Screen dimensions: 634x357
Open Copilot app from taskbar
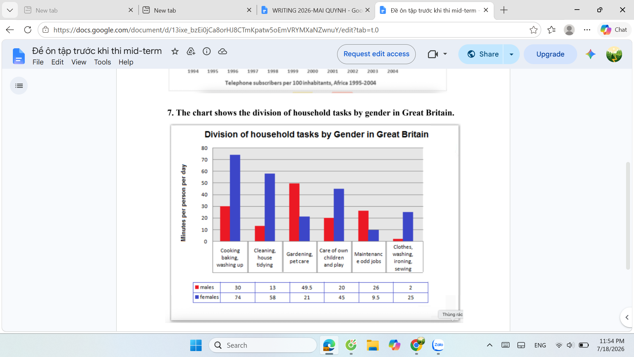394,345
